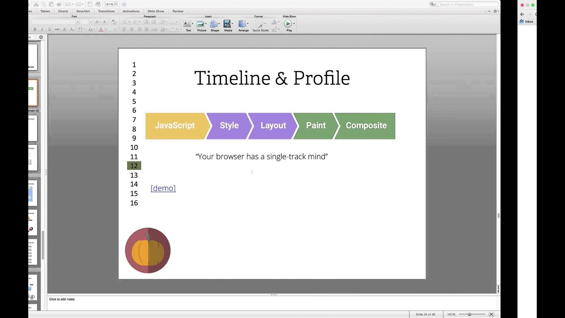This screenshot has height=318, width=565.
Task: Click browser back arrow button
Action: point(522,14)
